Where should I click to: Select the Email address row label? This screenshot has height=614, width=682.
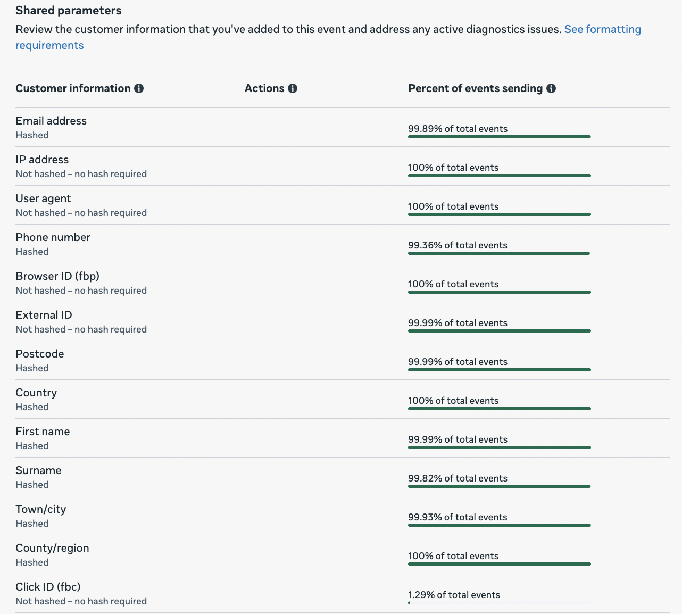pyautogui.click(x=51, y=121)
